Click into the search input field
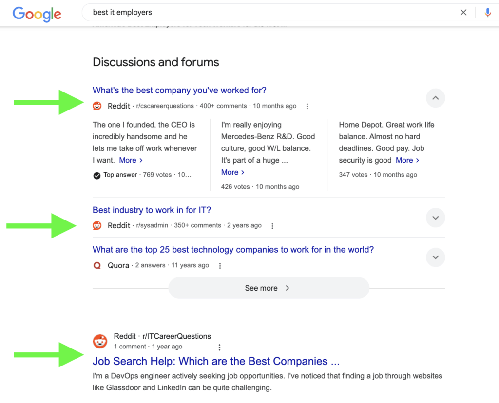The image size is (499, 403). [x=268, y=13]
